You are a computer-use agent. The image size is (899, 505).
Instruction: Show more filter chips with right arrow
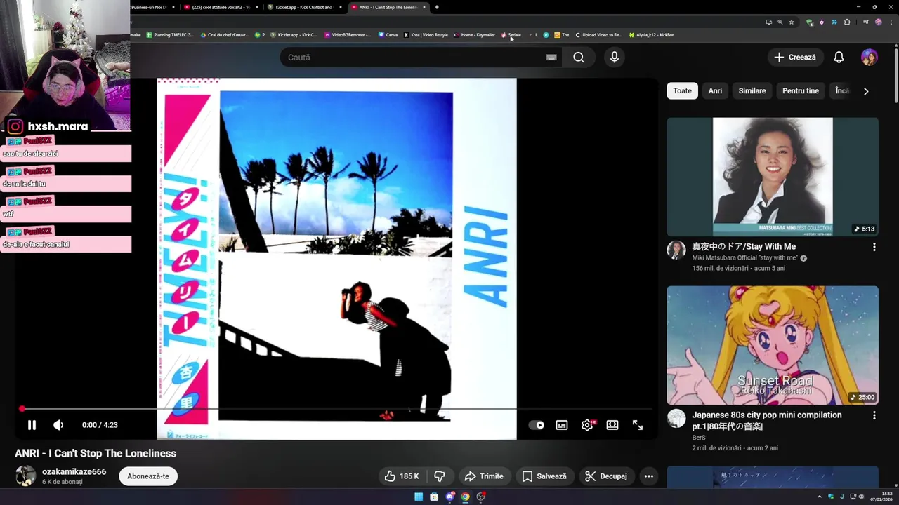[866, 91]
